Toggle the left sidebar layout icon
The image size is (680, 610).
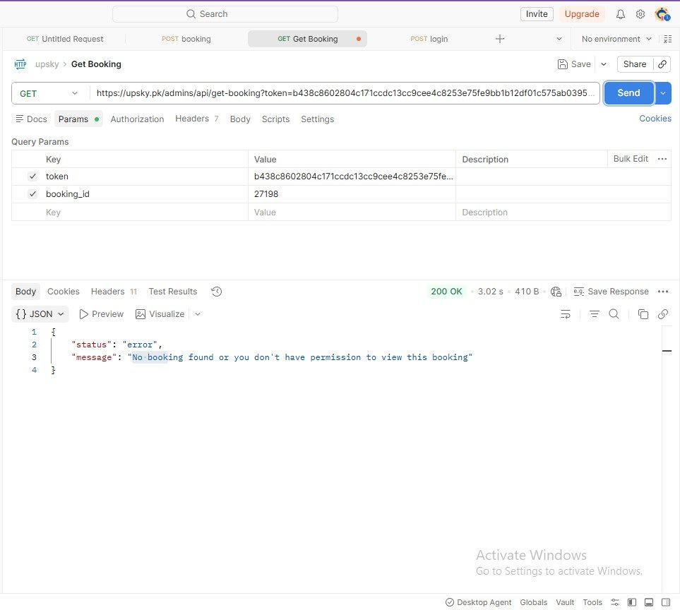[x=632, y=602]
